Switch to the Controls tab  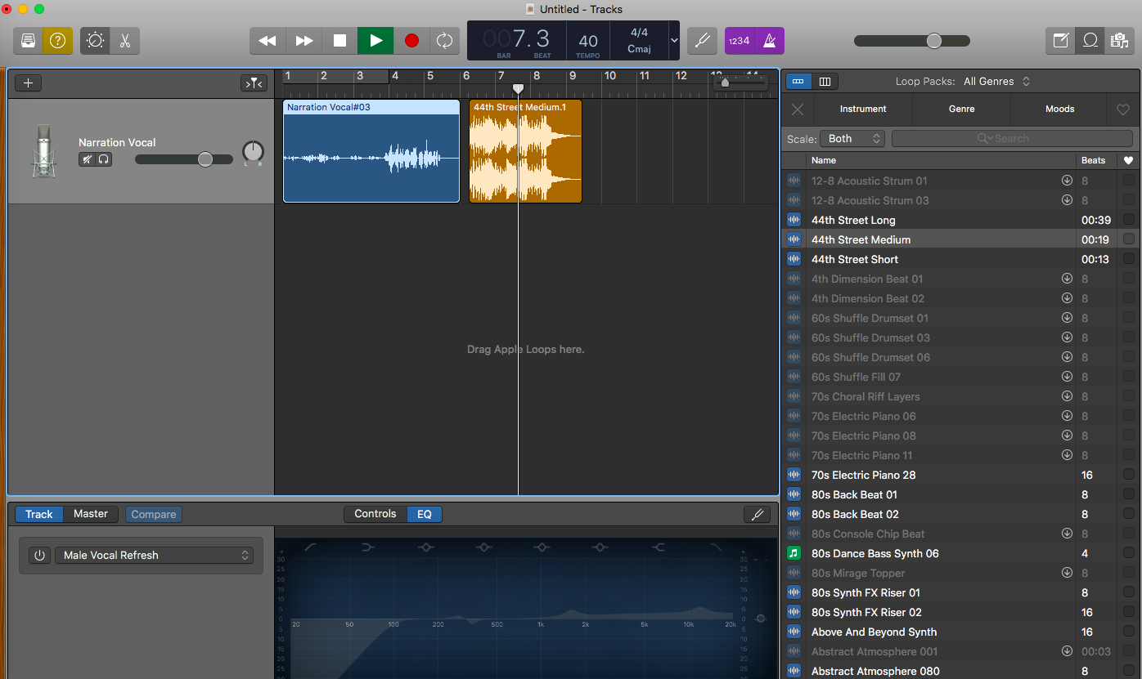tap(375, 514)
